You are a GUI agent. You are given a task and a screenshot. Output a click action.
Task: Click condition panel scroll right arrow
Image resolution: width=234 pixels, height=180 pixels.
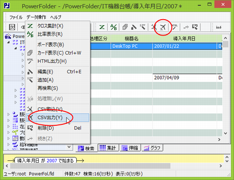[221, 166]
